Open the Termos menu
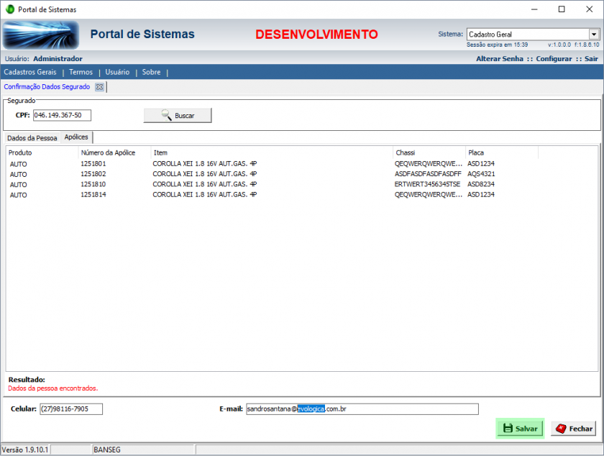Viewport: 604px width, 456px height. [x=81, y=72]
